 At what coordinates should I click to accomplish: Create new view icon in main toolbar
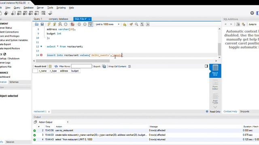25,13
